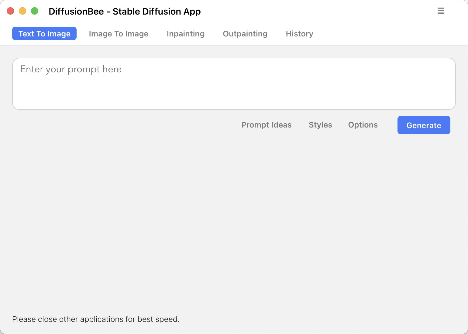Open the Styles dropdown
Viewport: 468px width, 334px height.
point(320,125)
